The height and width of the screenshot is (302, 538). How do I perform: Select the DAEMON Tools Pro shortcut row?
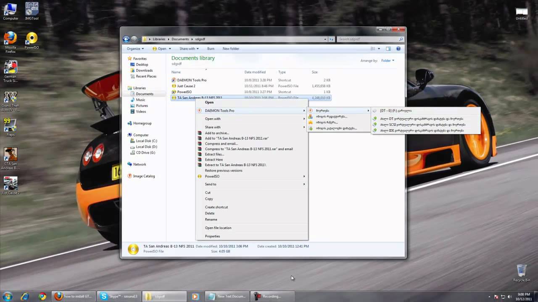tap(251, 80)
